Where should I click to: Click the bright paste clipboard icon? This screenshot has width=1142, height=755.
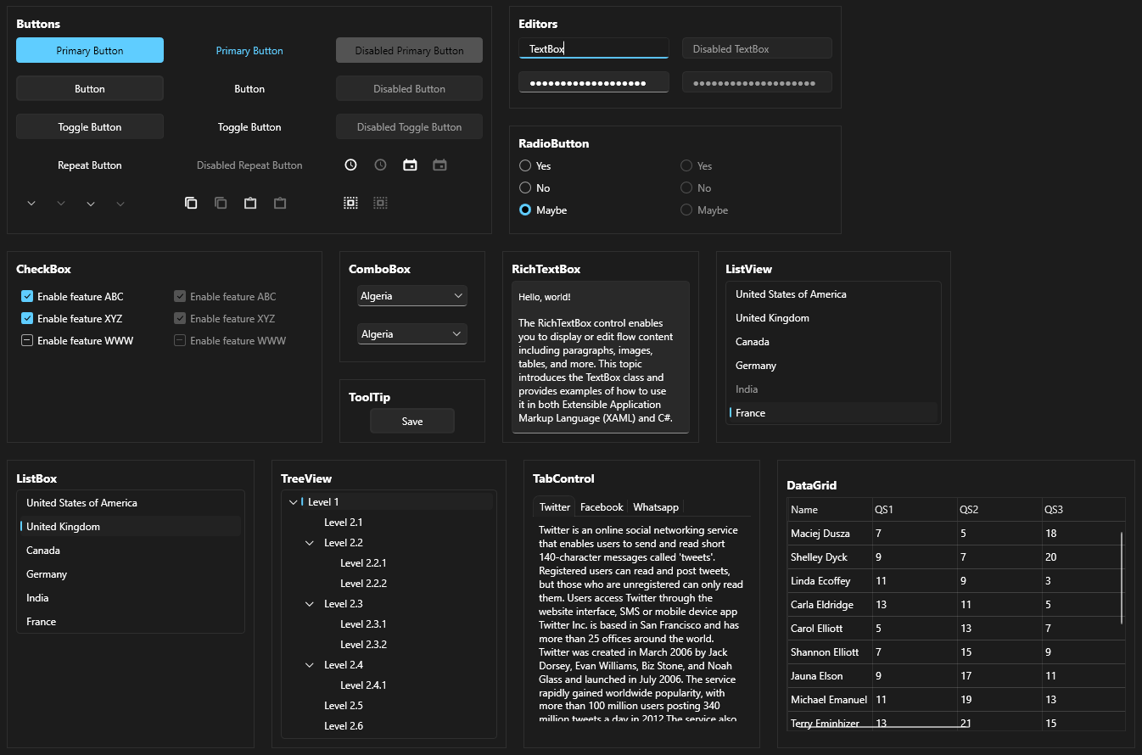pyautogui.click(x=250, y=203)
